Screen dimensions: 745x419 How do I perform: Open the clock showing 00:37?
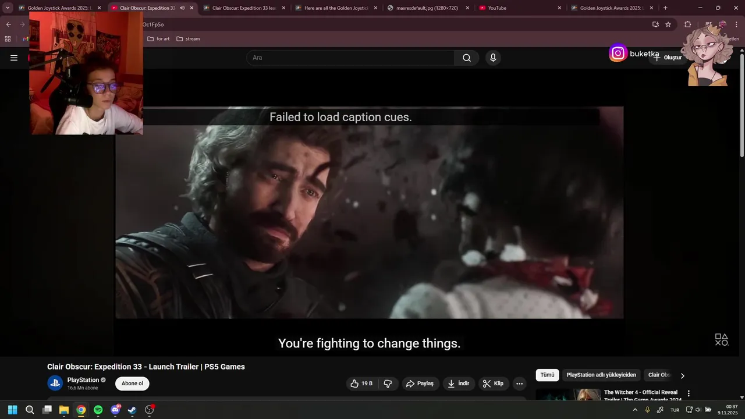tap(728, 410)
